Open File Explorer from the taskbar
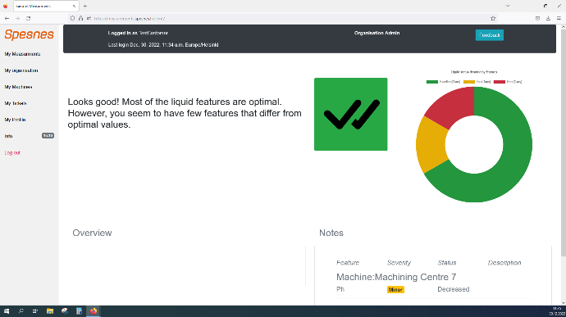The height and width of the screenshot is (317, 566). pos(50,311)
